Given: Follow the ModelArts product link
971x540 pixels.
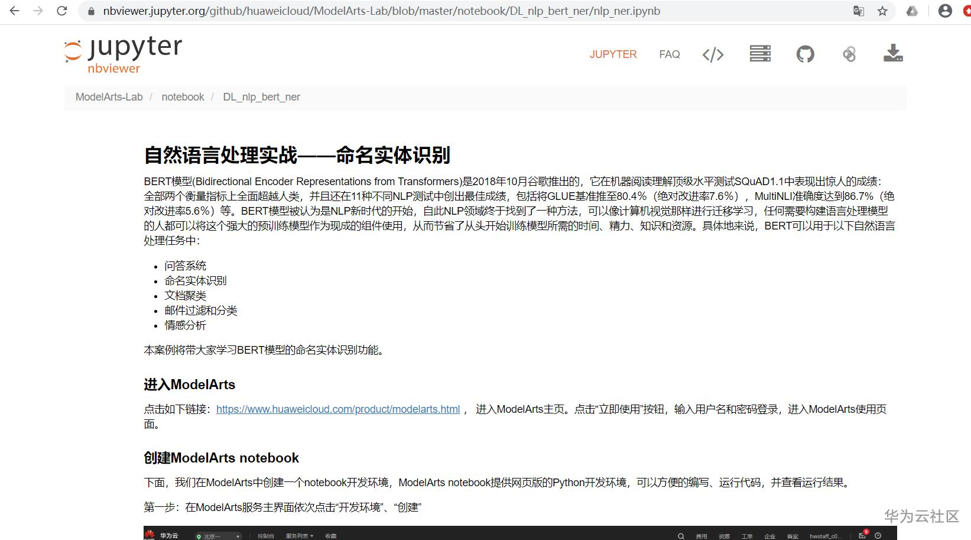Looking at the screenshot, I should point(338,409).
